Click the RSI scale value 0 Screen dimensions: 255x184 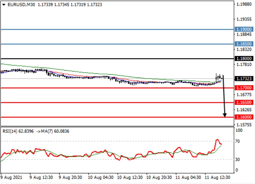pos(237,170)
